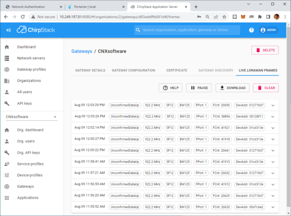
Task: Click the All users person icon
Action: pyautogui.click(x=7, y=92)
